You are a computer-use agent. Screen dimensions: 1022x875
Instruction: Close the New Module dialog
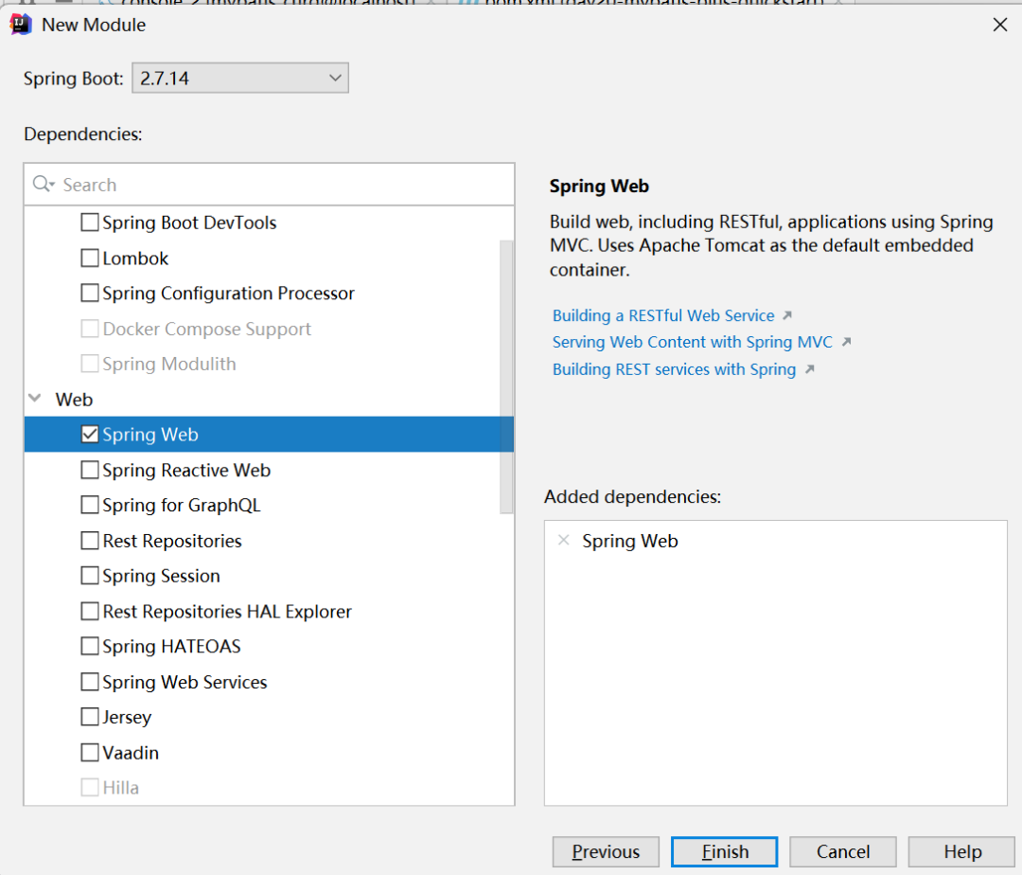click(1000, 25)
